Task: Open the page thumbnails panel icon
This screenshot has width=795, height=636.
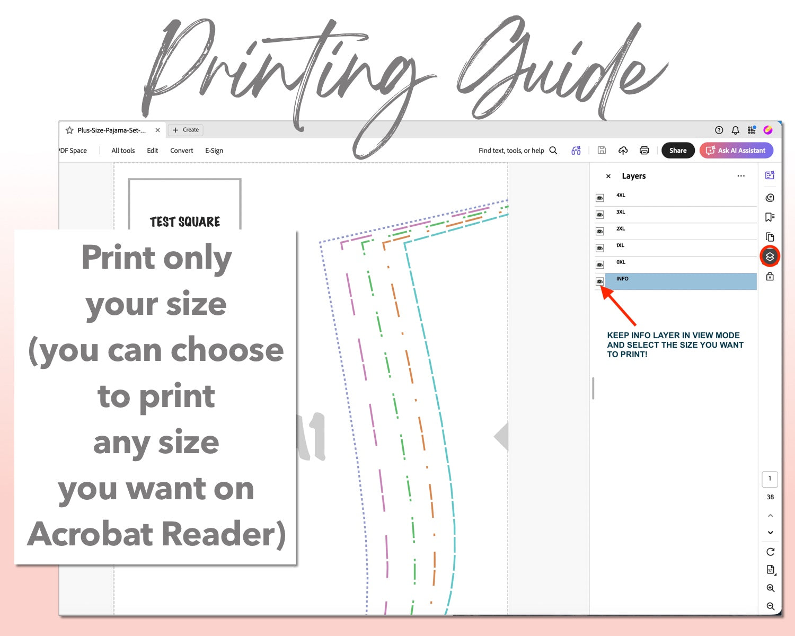Action: 770,237
